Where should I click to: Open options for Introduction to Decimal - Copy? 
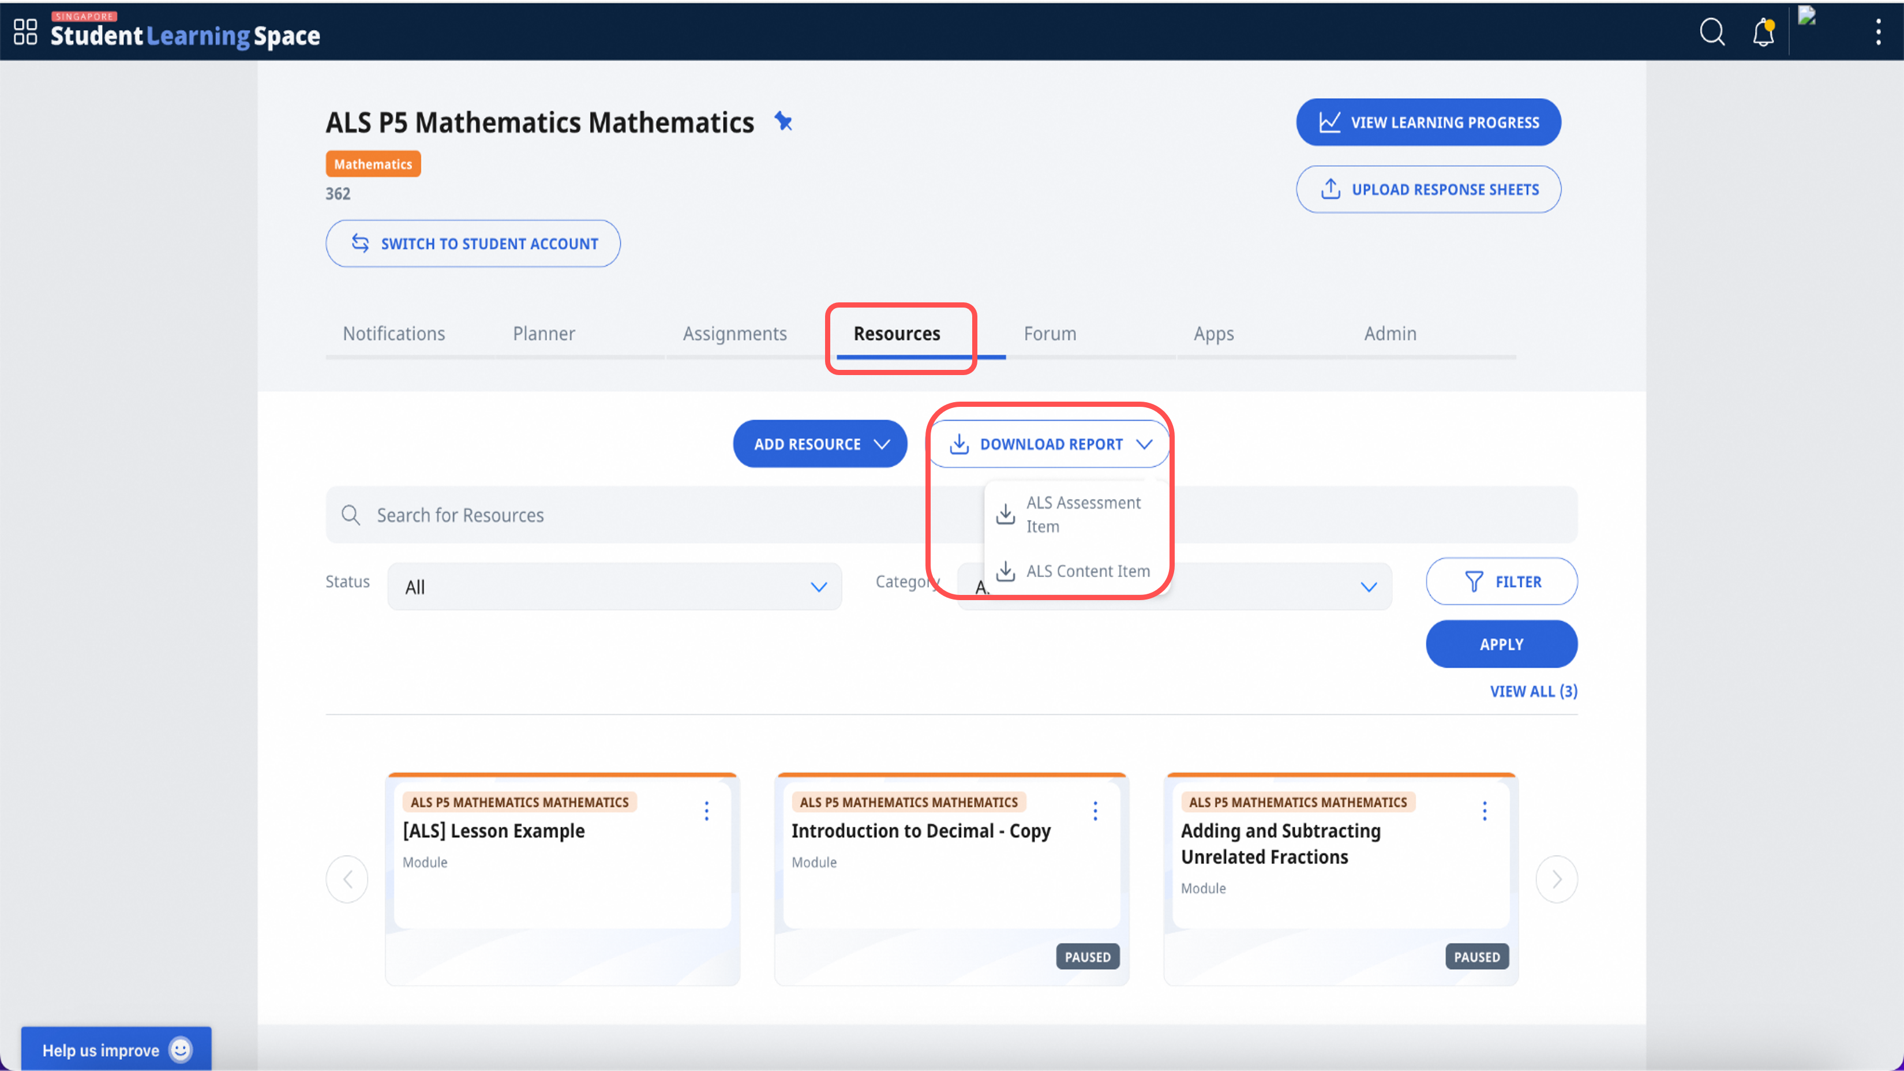click(x=1096, y=811)
